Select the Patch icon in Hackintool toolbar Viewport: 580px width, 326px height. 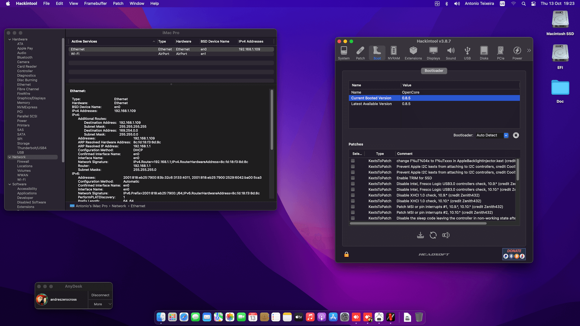(360, 52)
